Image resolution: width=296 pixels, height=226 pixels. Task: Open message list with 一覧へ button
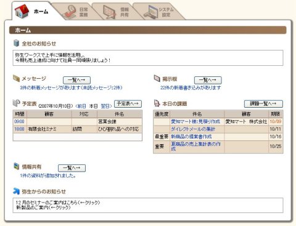(x=76, y=80)
